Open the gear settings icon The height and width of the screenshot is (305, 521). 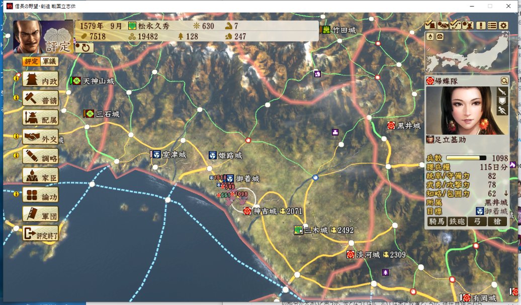point(503,25)
